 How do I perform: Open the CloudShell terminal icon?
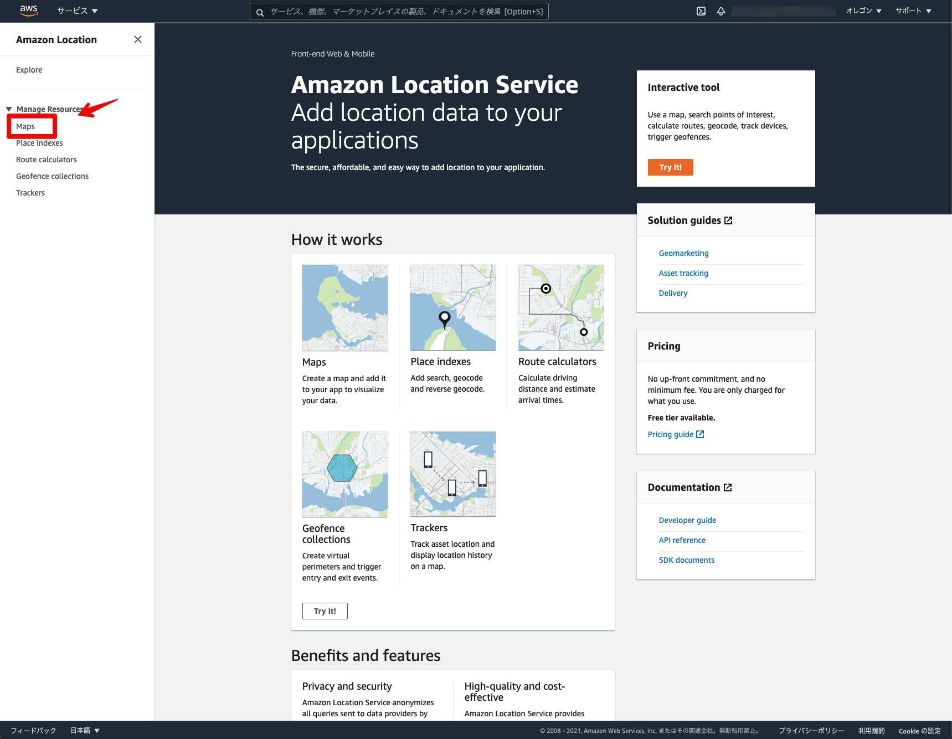tap(701, 11)
